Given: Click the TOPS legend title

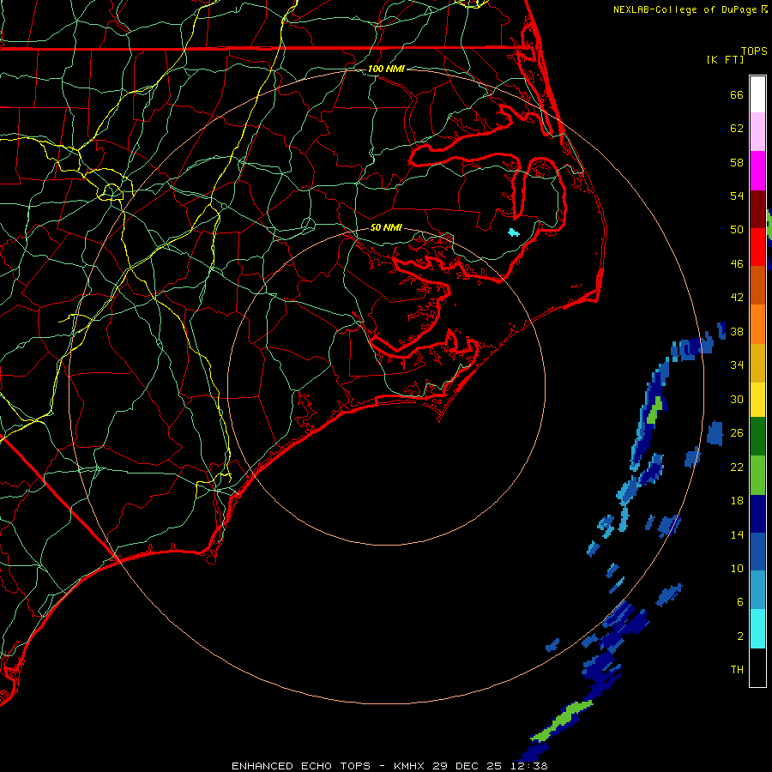Looking at the screenshot, I should 754,51.
